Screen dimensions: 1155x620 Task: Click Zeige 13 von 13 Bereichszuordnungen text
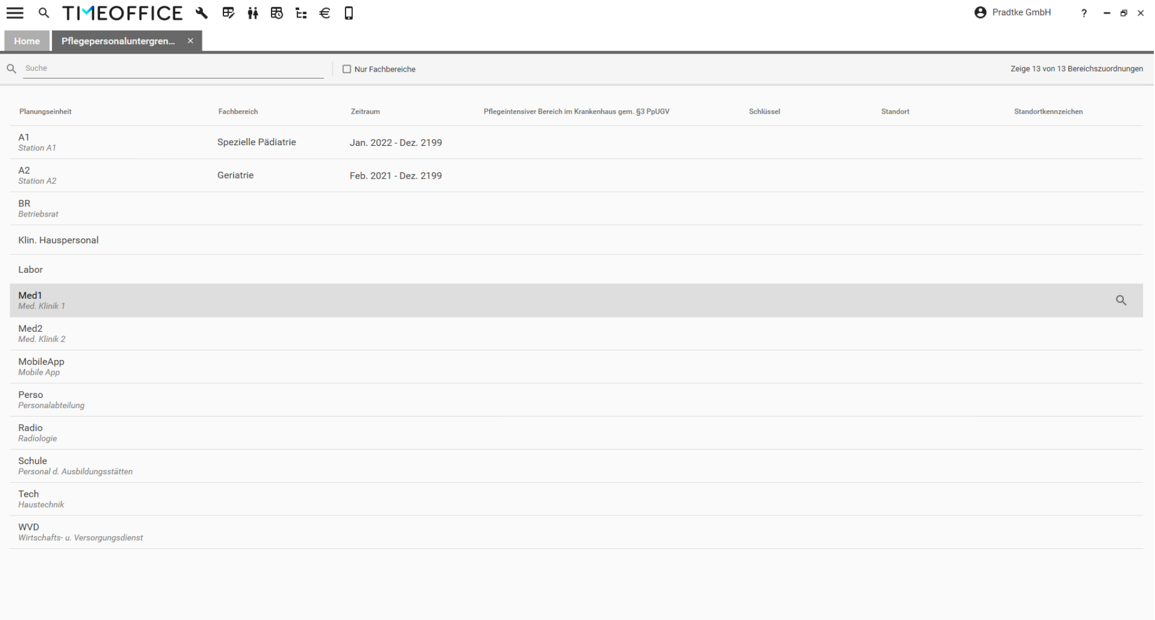[x=1077, y=68]
